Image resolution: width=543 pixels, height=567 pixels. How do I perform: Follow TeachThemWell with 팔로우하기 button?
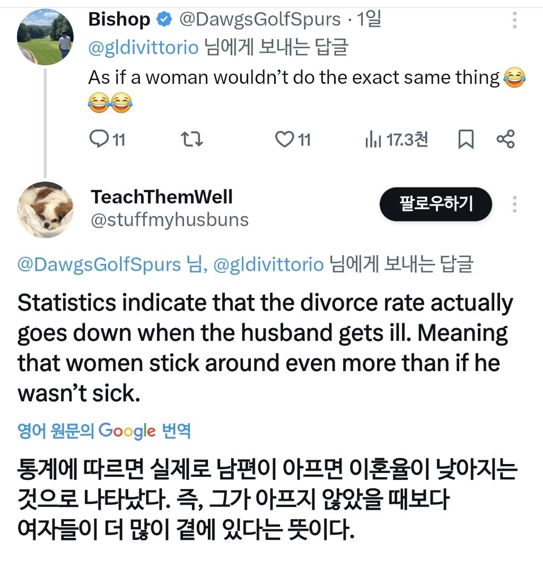(x=435, y=204)
